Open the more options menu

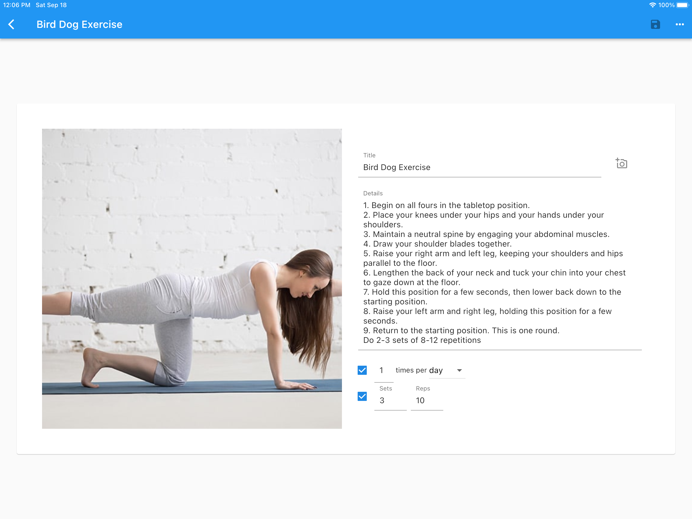pyautogui.click(x=680, y=24)
